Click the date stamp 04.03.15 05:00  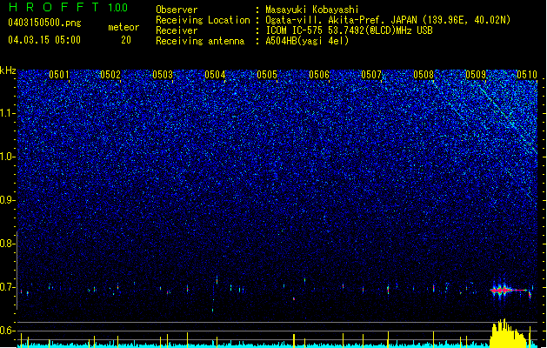(44, 40)
